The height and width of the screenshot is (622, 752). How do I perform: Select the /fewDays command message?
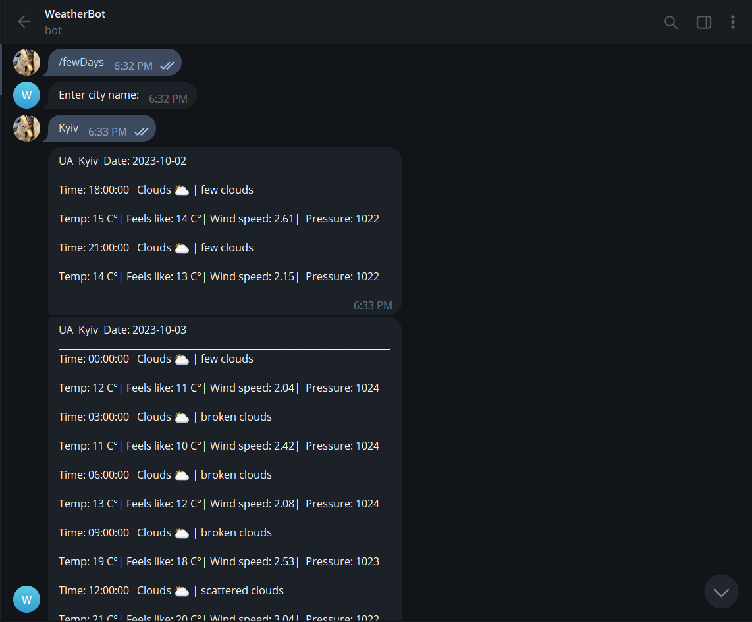tap(80, 62)
